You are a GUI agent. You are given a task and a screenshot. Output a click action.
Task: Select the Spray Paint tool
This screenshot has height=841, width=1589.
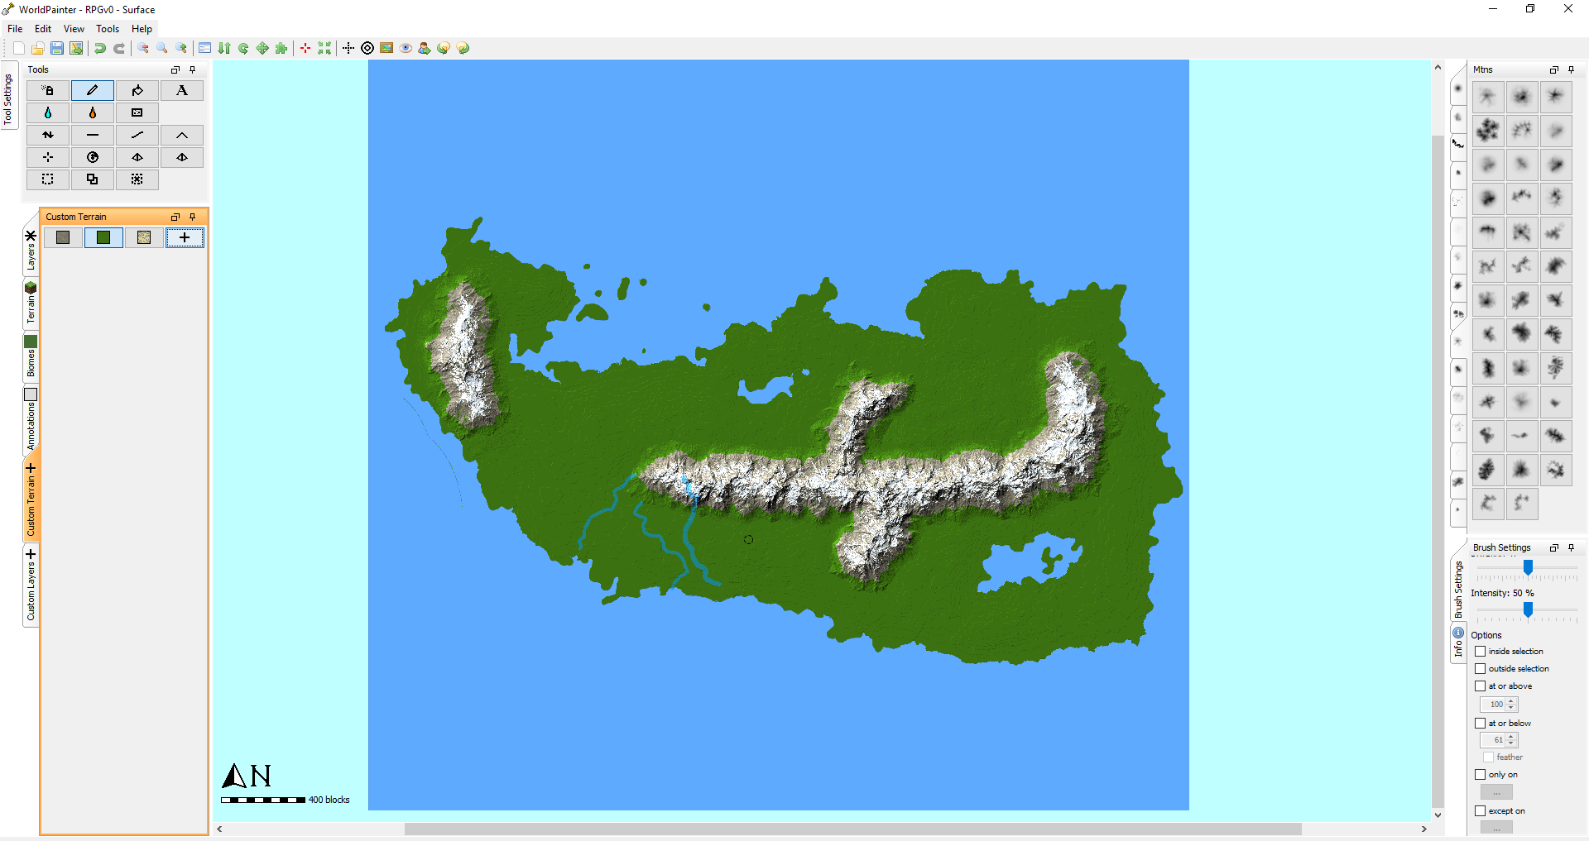pos(48,90)
